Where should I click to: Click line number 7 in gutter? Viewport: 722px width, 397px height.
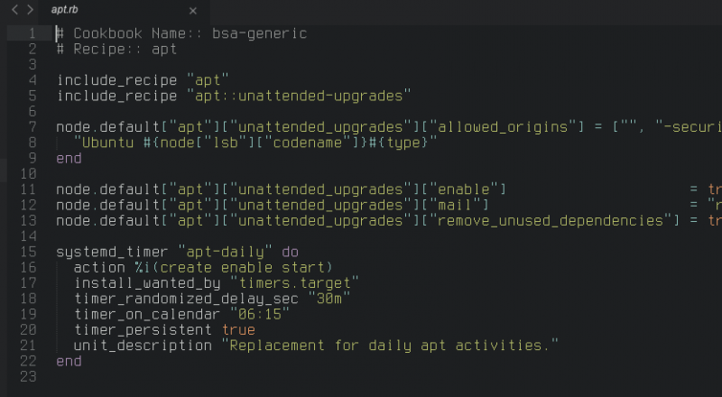(32, 126)
